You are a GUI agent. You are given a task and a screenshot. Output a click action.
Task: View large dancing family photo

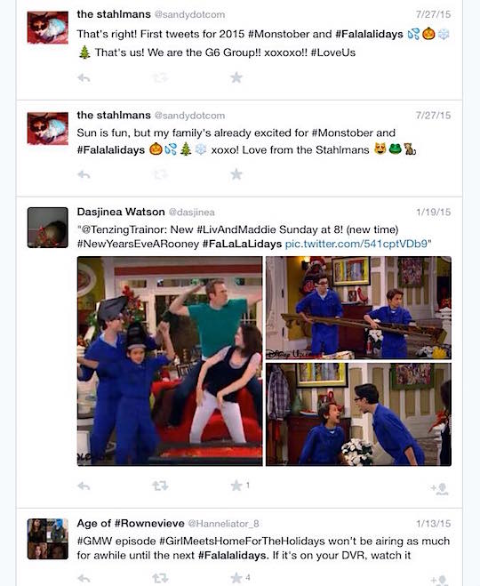[170, 361]
